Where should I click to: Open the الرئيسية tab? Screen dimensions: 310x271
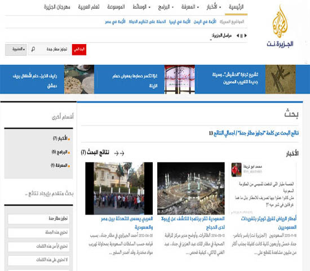236,7
